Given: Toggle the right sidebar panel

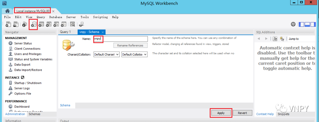Looking at the screenshot, I should tap(313, 24).
